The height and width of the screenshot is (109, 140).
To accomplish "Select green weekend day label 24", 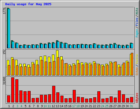I will pyautogui.click(x=103, y=106).
